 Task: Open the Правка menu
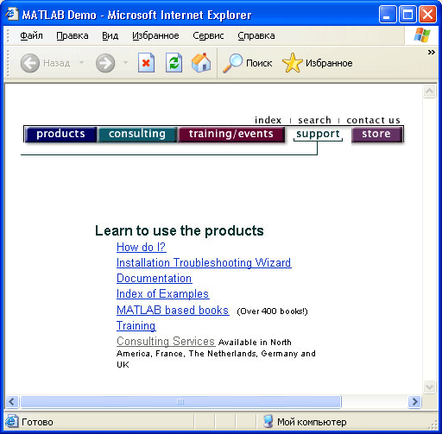[x=73, y=35]
